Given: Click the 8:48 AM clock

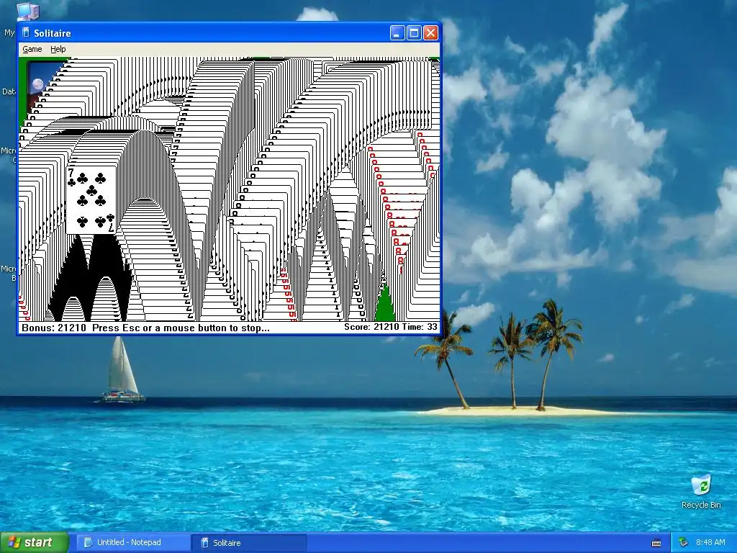Looking at the screenshot, I should tap(710, 542).
